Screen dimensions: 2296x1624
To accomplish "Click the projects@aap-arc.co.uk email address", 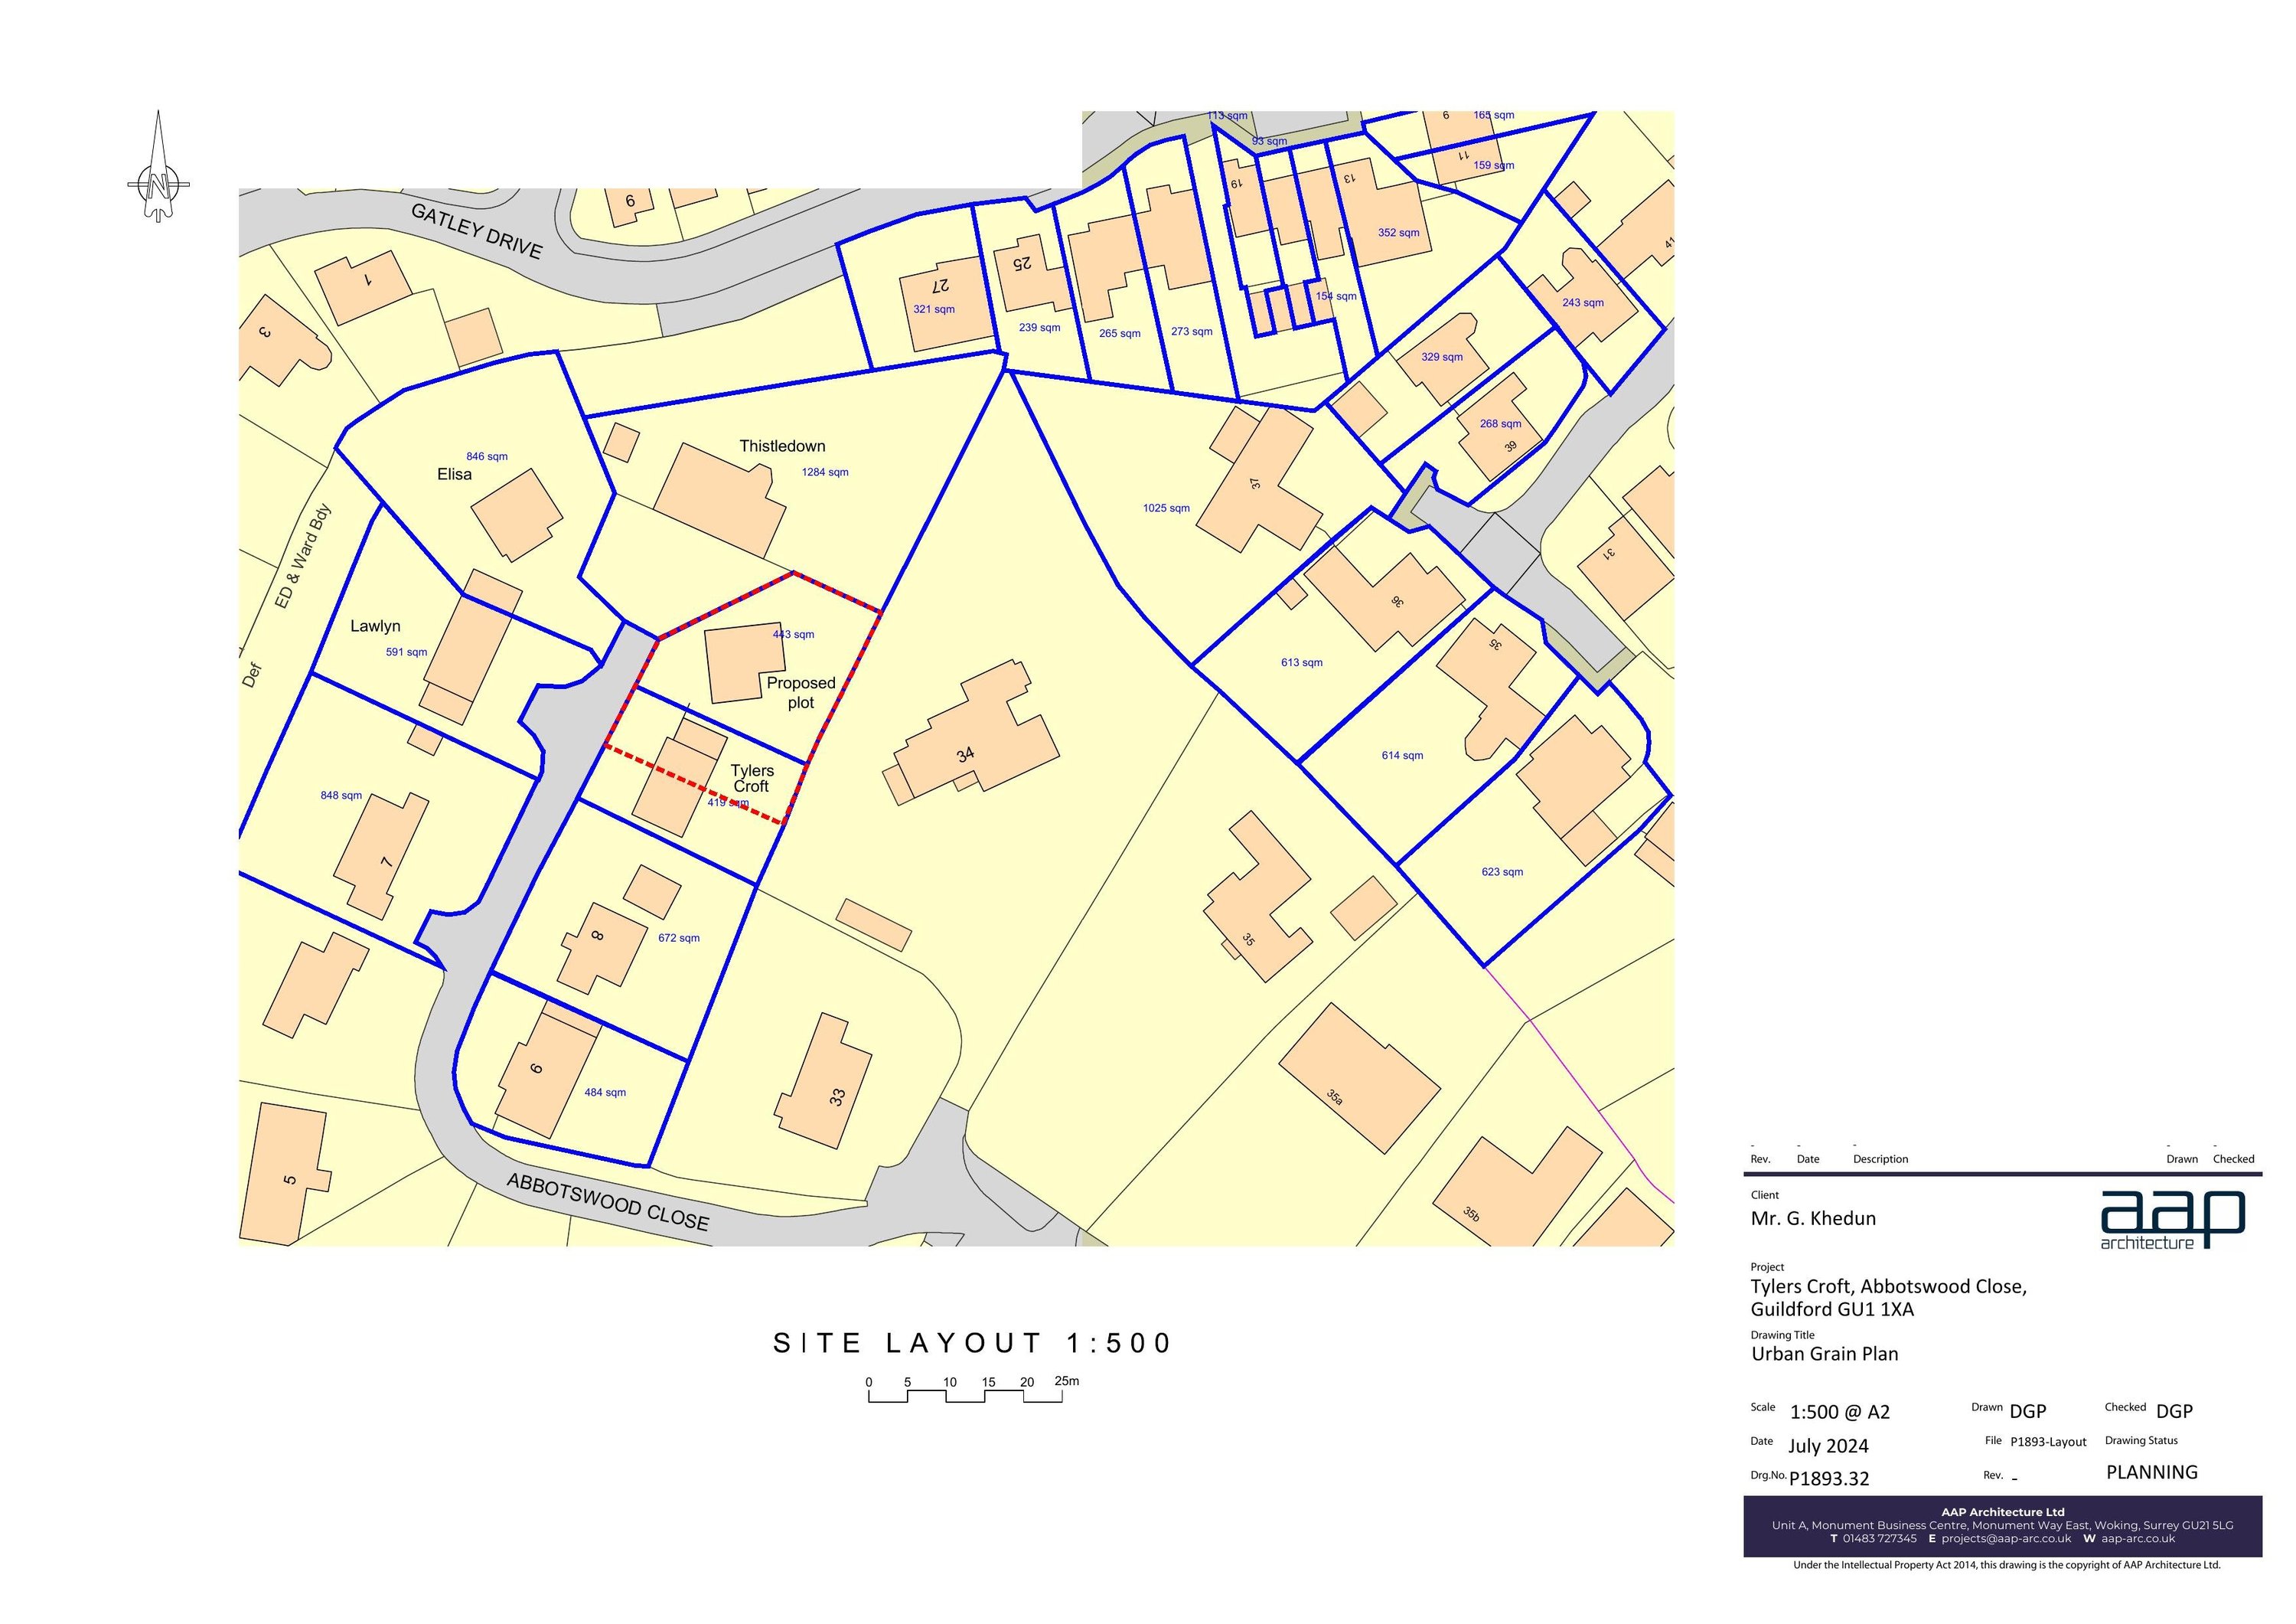I will coord(2005,1539).
